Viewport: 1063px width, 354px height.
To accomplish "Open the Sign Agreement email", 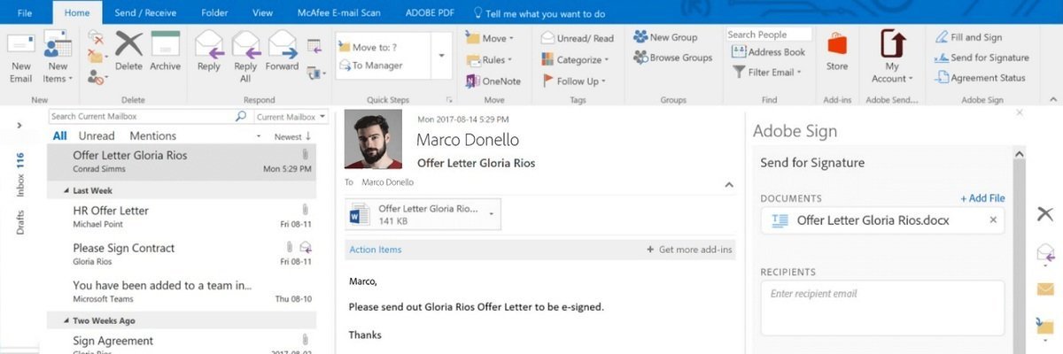I will 181,342.
